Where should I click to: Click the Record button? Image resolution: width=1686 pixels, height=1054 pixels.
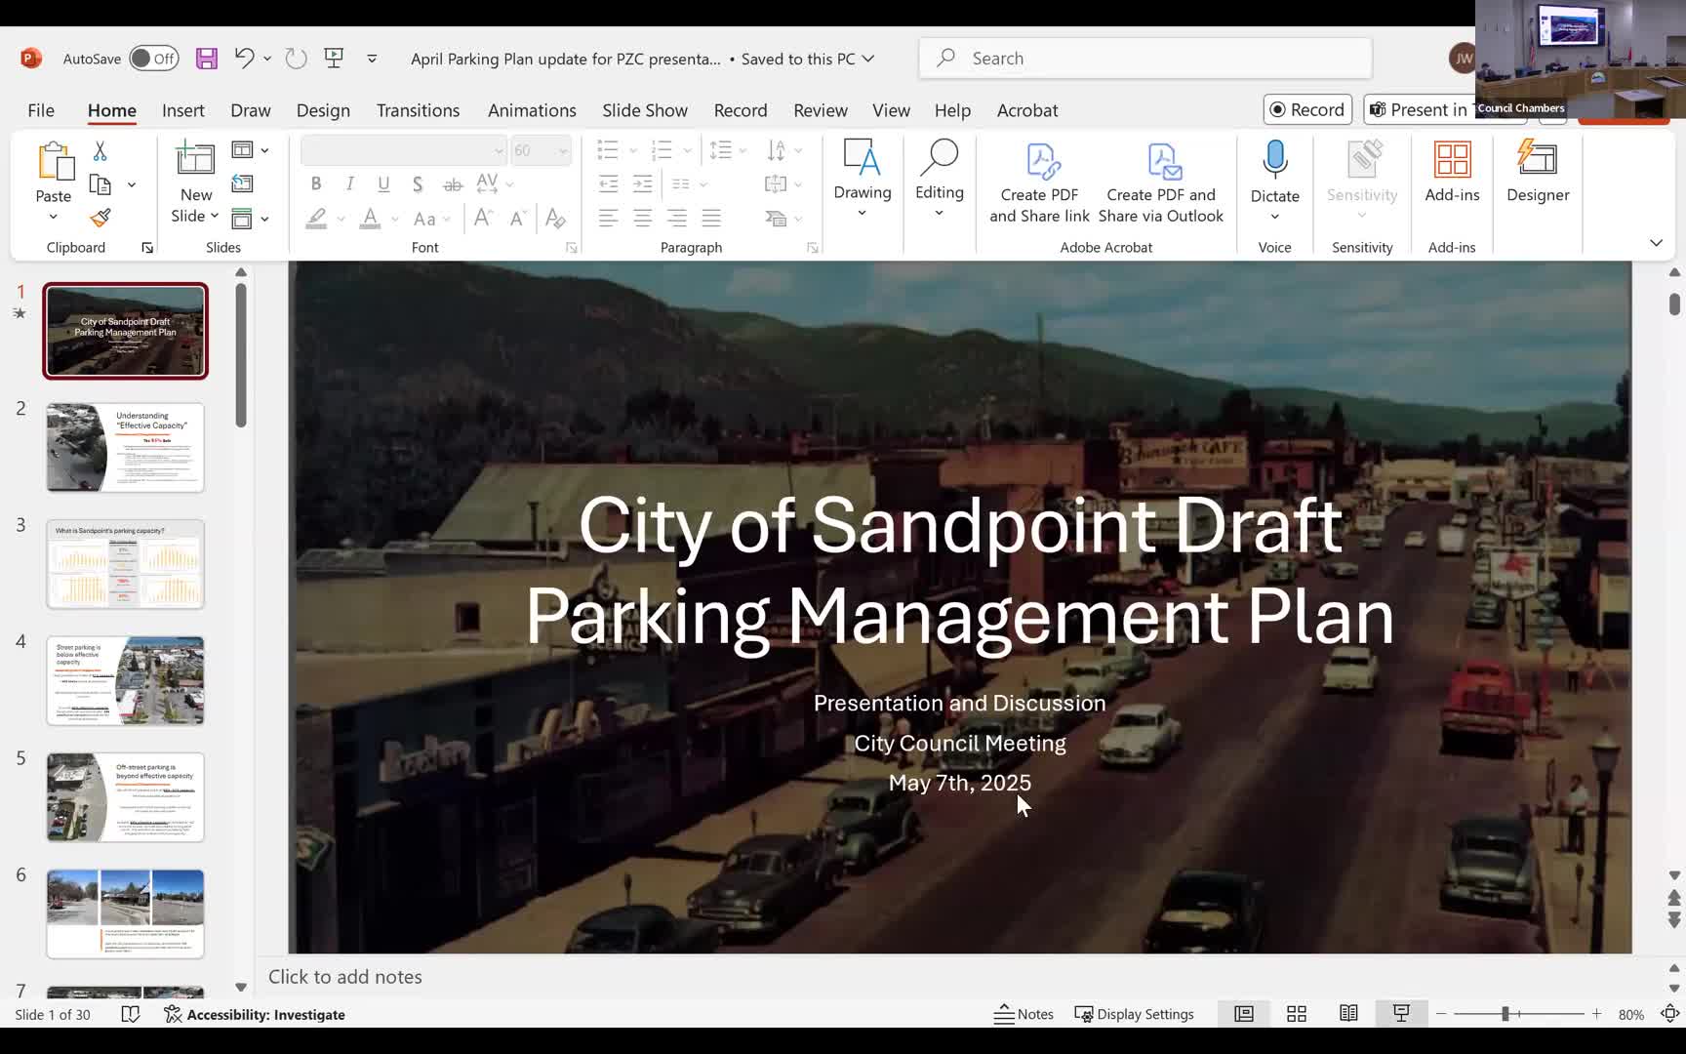point(1306,109)
